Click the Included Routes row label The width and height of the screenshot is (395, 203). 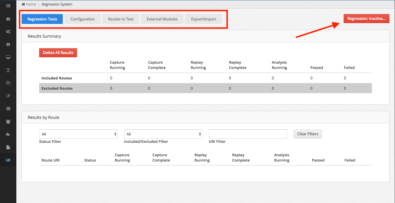point(57,78)
